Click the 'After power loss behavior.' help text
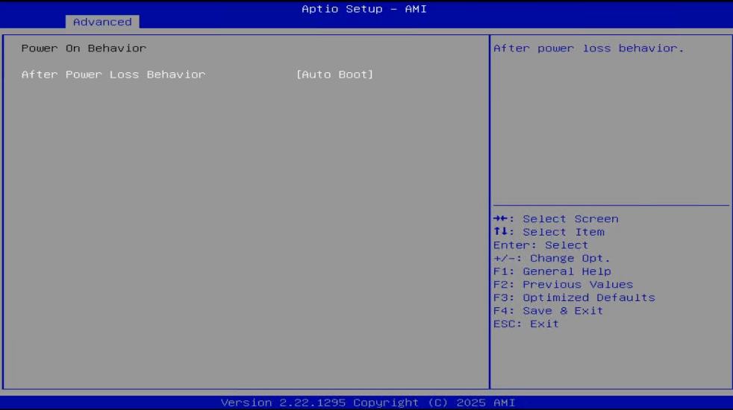Image resolution: width=733 pixels, height=410 pixels. 588,48
